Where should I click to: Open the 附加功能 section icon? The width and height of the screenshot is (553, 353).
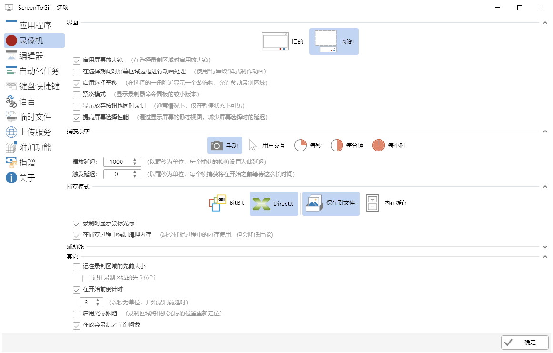tap(11, 147)
